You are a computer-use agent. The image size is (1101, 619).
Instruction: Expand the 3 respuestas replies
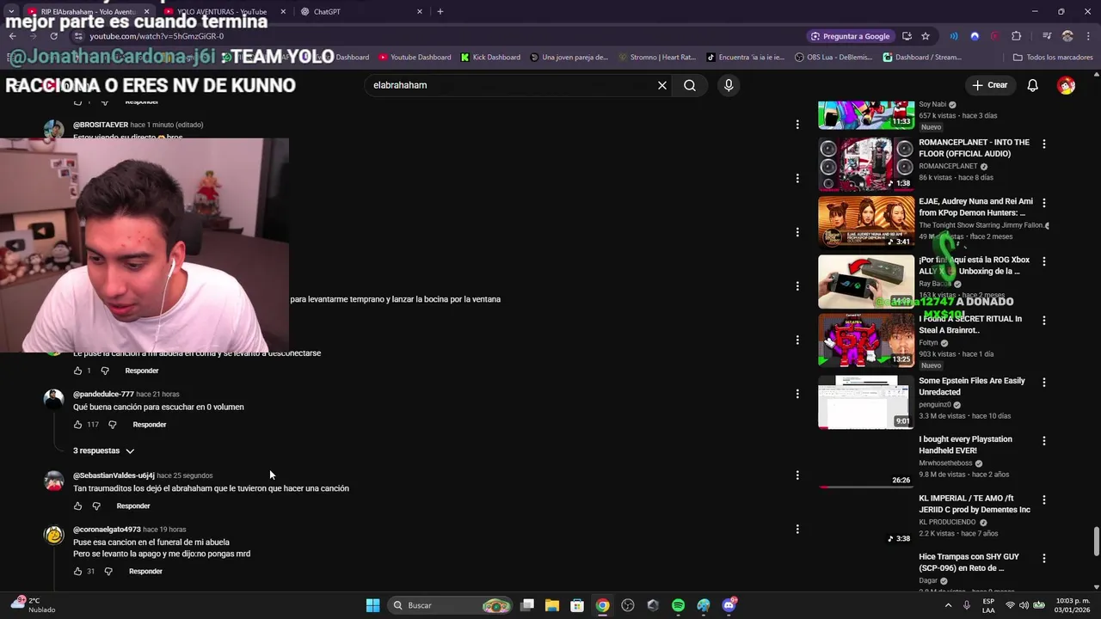[x=104, y=450]
